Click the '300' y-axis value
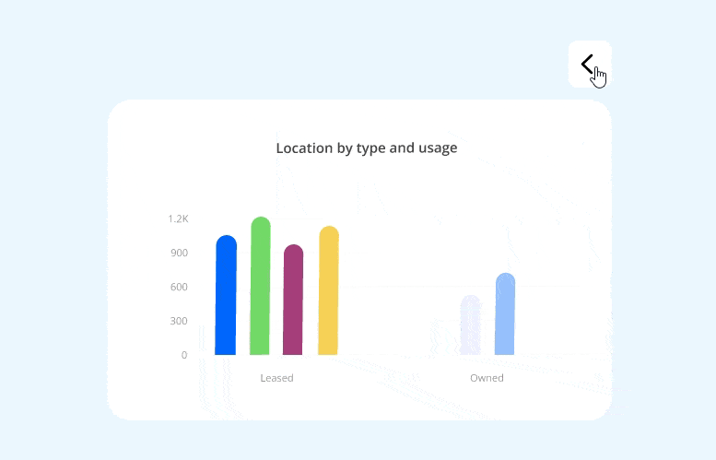716x460 pixels. [x=179, y=321]
